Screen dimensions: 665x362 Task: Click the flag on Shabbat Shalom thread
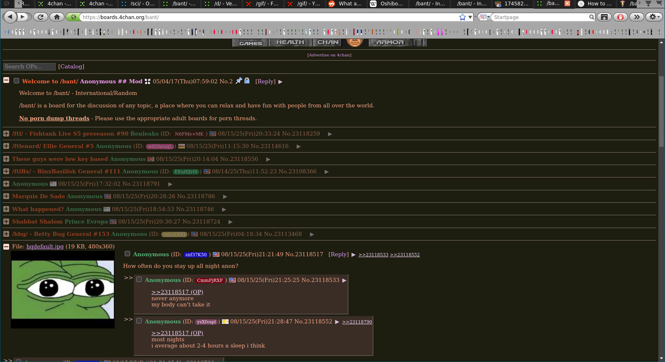point(113,222)
